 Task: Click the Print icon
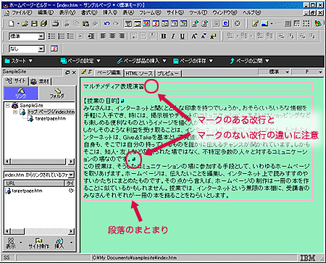[x=56, y=23]
